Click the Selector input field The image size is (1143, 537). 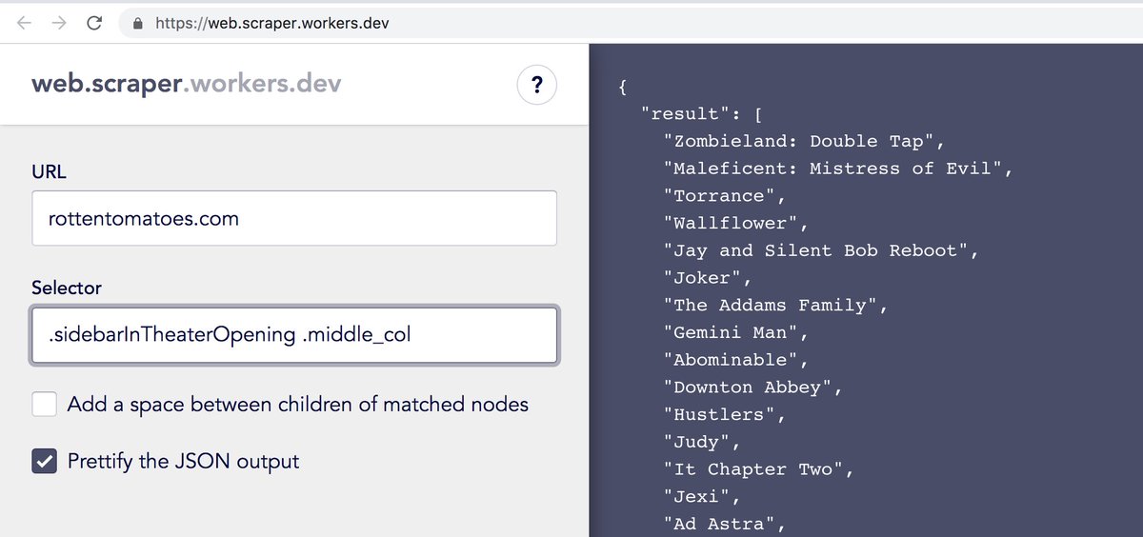point(294,334)
